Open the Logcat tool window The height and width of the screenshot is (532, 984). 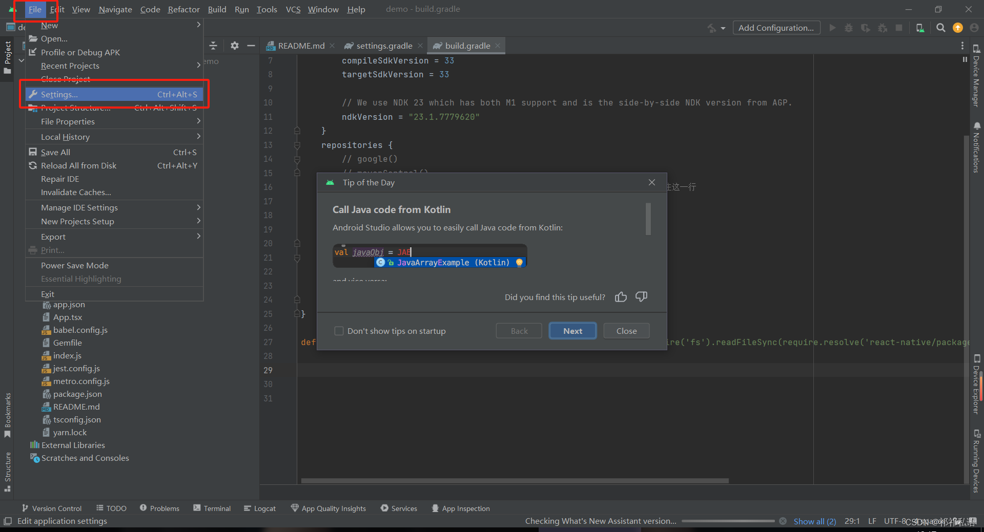coord(260,508)
